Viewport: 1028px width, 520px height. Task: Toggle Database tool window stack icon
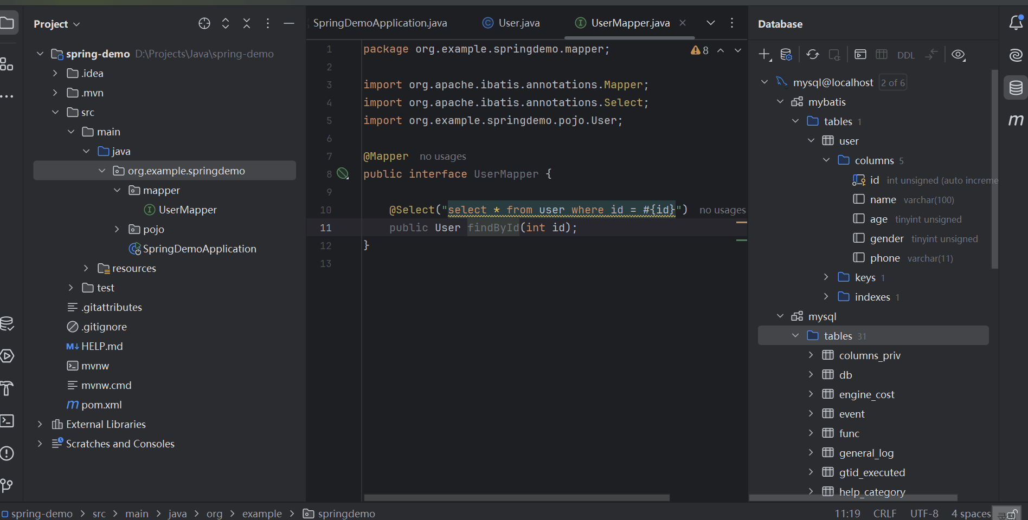click(1016, 88)
